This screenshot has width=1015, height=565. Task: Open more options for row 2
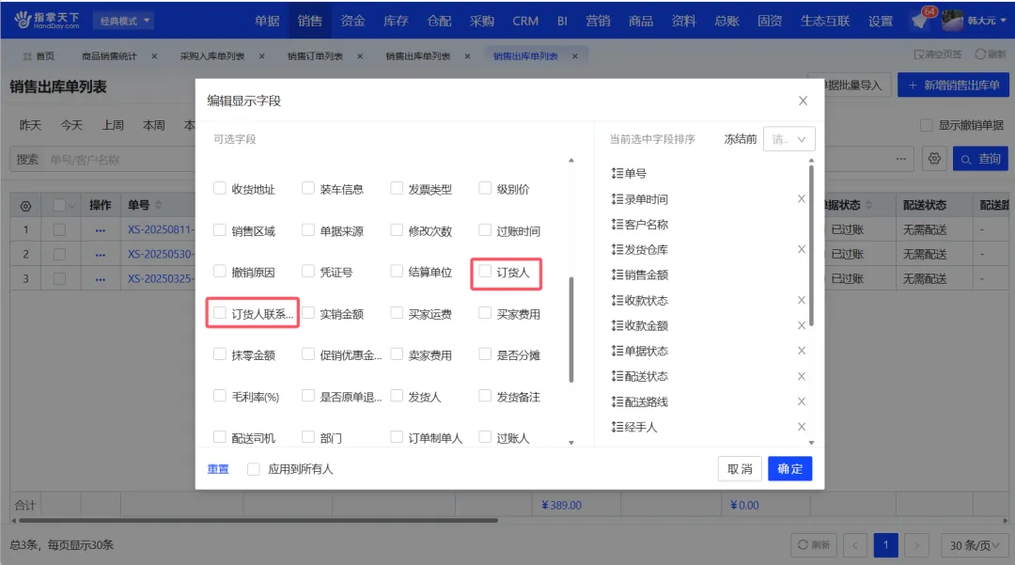tap(100, 255)
